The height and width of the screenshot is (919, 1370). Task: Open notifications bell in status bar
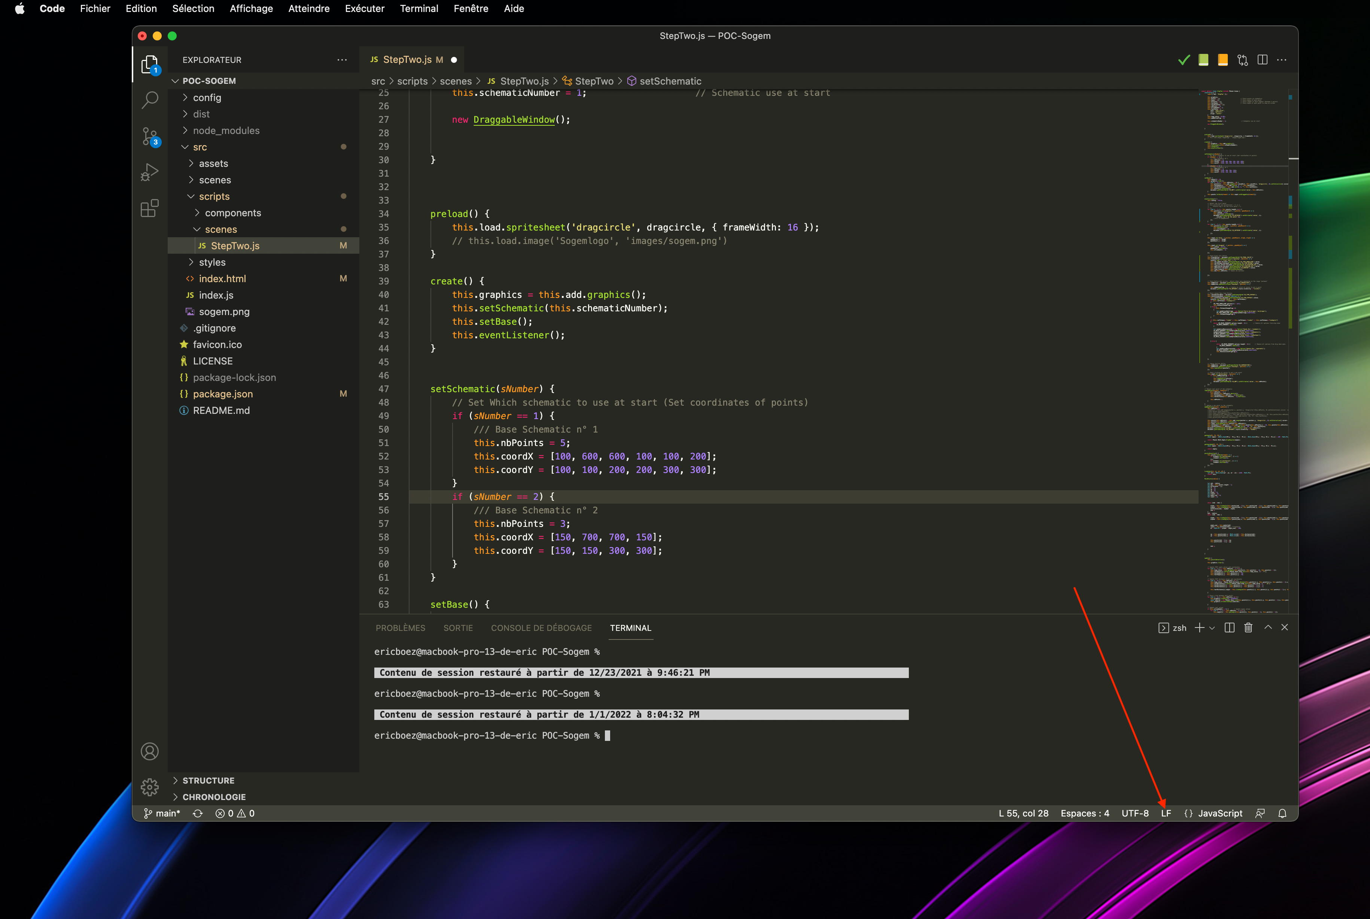[x=1282, y=813]
